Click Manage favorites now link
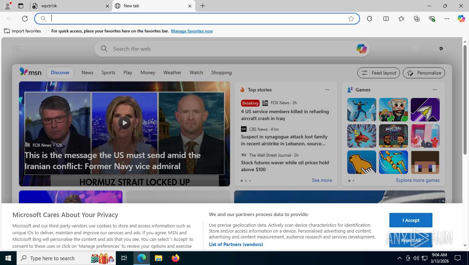Screen dimensions: 469x265 pyautogui.click(x=192, y=31)
